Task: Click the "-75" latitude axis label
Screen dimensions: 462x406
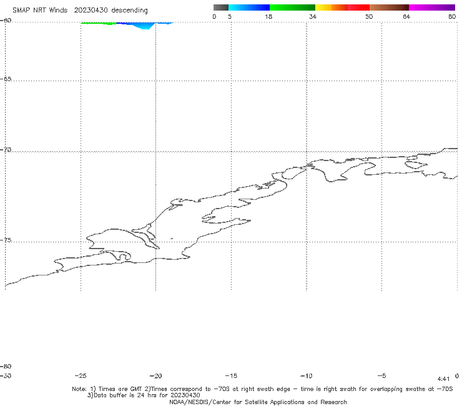Action: (x=6, y=240)
